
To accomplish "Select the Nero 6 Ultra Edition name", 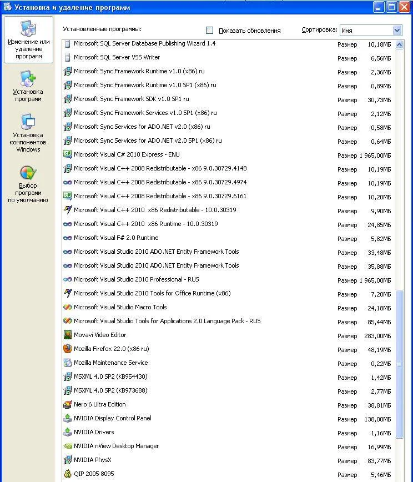I will (99, 404).
